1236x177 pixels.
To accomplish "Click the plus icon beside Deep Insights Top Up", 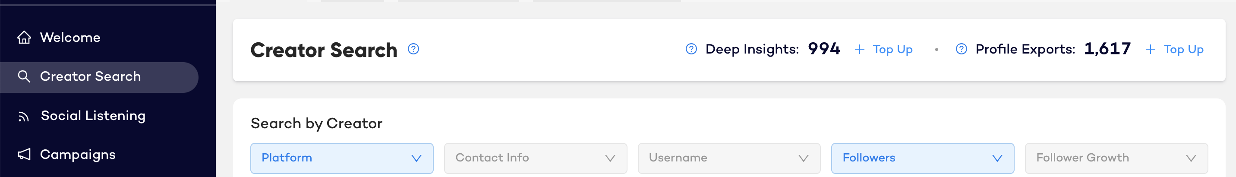I will coord(859,49).
